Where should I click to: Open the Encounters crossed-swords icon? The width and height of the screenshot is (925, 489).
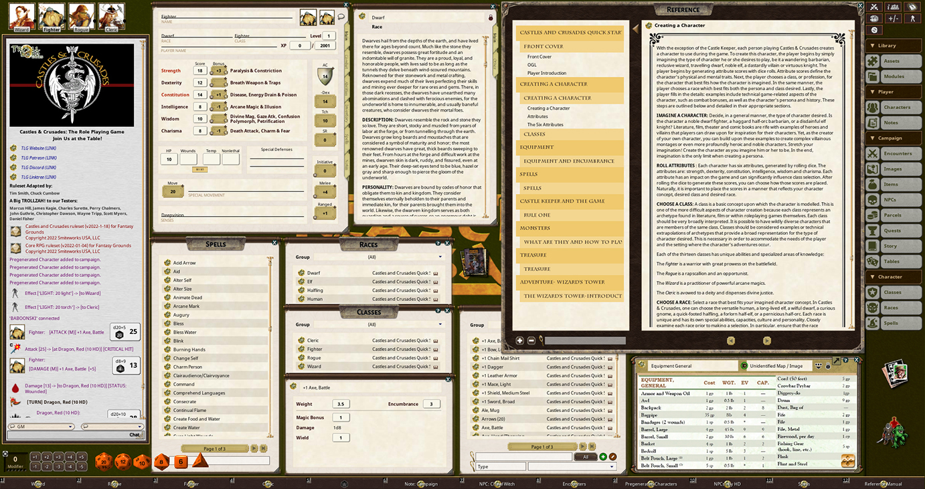point(873,153)
